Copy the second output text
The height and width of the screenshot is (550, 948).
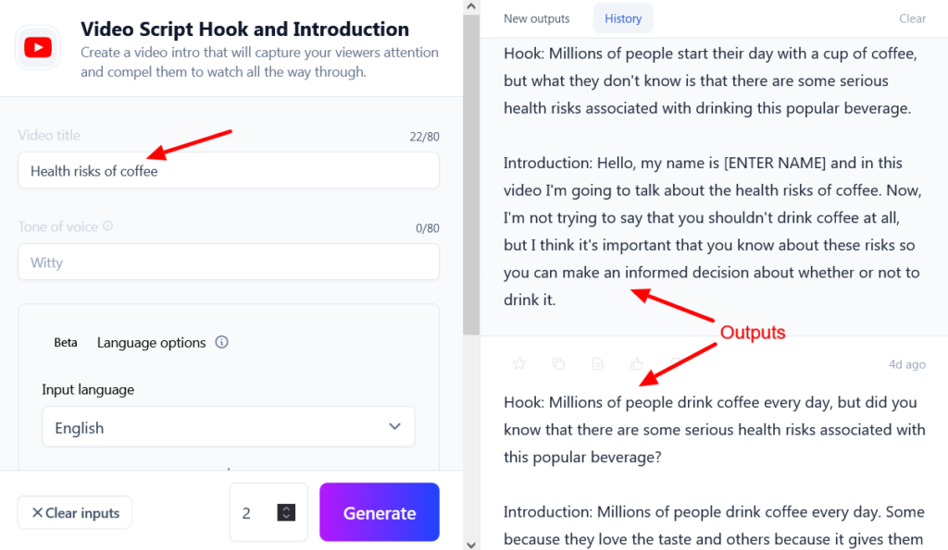(558, 363)
